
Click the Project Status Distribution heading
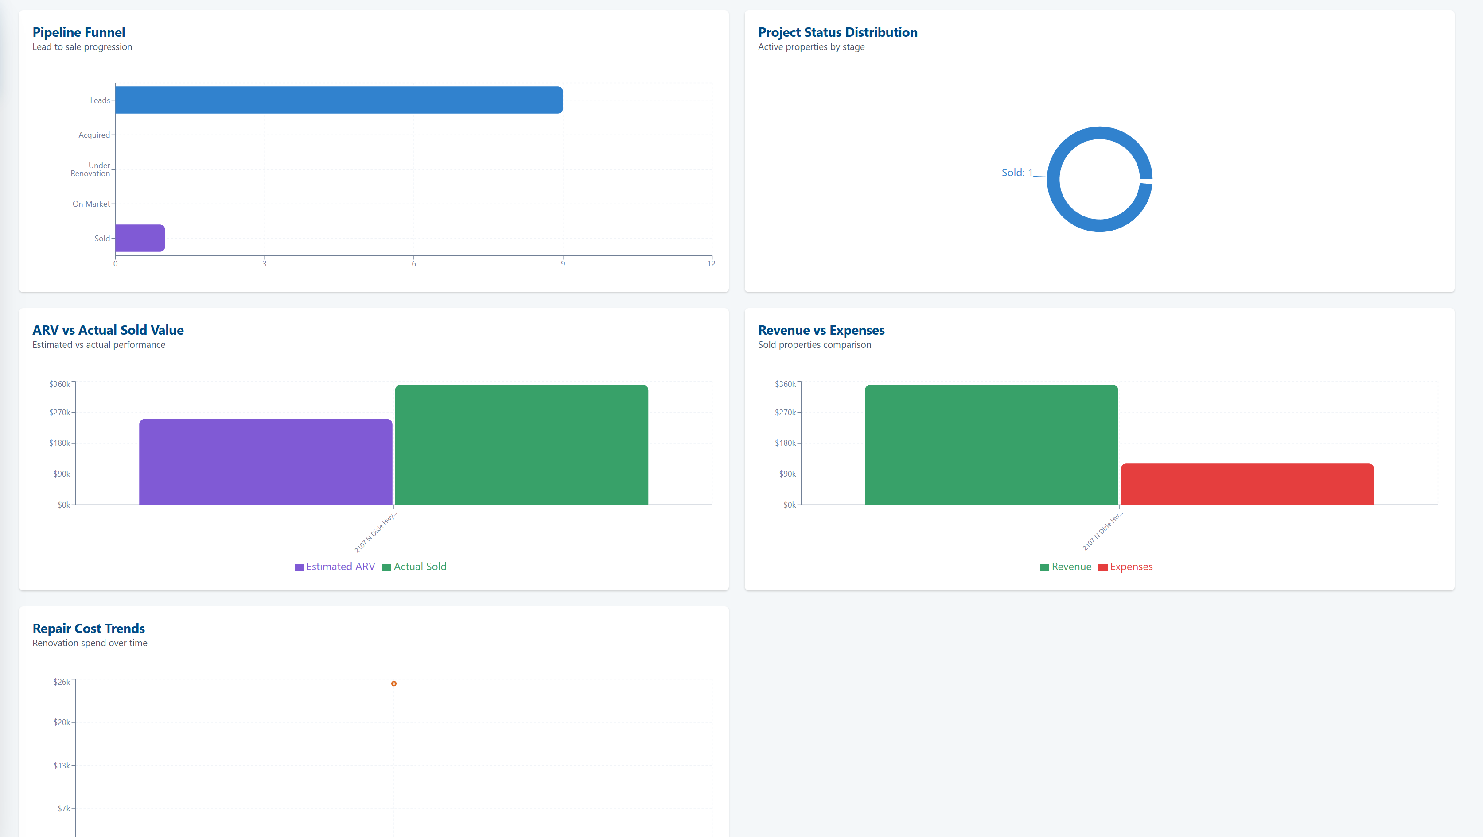[837, 32]
